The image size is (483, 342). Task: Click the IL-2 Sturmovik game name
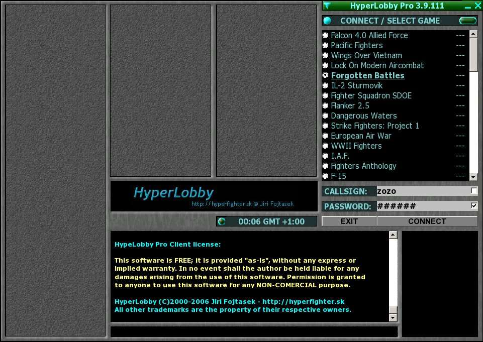coord(357,85)
